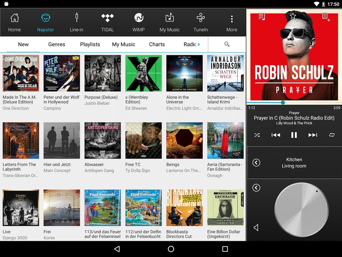Image resolution: width=342 pixels, height=257 pixels.
Task: Open My Music in the top bar
Action: click(169, 22)
